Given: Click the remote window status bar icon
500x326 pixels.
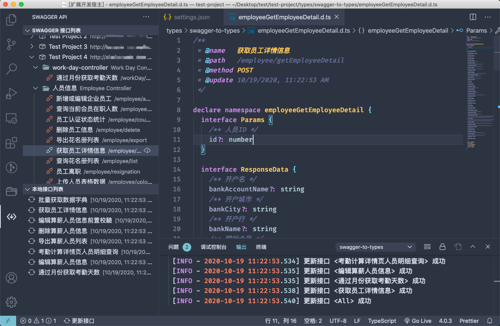Looking at the screenshot, I should pos(8,321).
